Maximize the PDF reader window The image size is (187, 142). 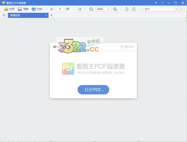click(x=175, y=3)
